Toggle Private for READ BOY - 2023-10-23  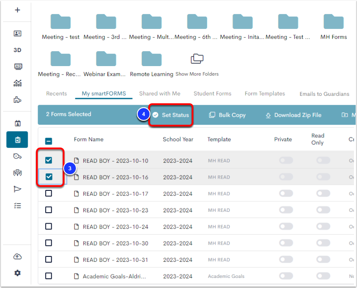(x=286, y=210)
